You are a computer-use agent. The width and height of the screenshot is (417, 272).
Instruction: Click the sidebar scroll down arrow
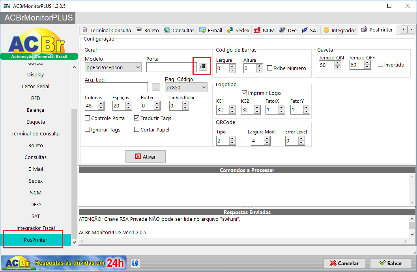tap(74, 242)
